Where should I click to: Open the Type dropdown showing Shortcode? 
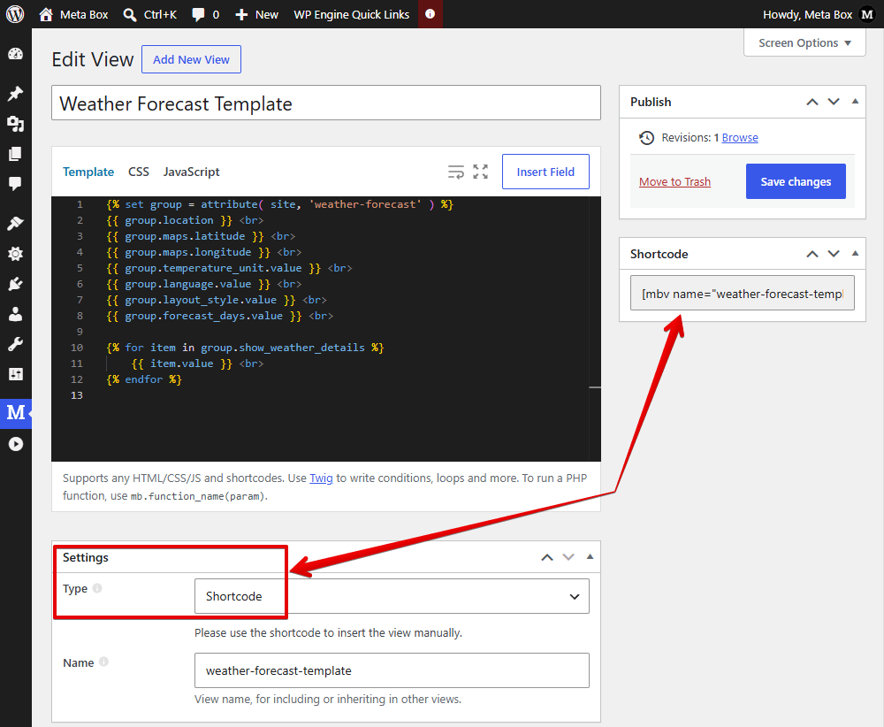tap(392, 596)
